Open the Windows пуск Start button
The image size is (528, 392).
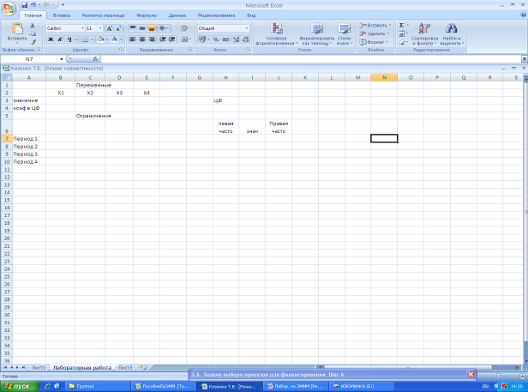(x=20, y=386)
